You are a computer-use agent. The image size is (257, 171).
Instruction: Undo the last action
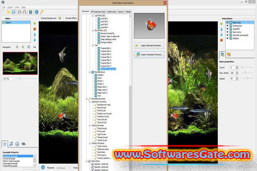click(x=20, y=12)
